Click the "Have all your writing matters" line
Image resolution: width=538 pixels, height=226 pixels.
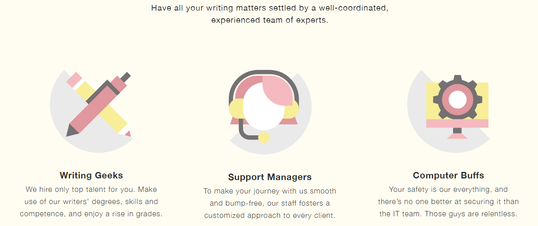coord(270,8)
